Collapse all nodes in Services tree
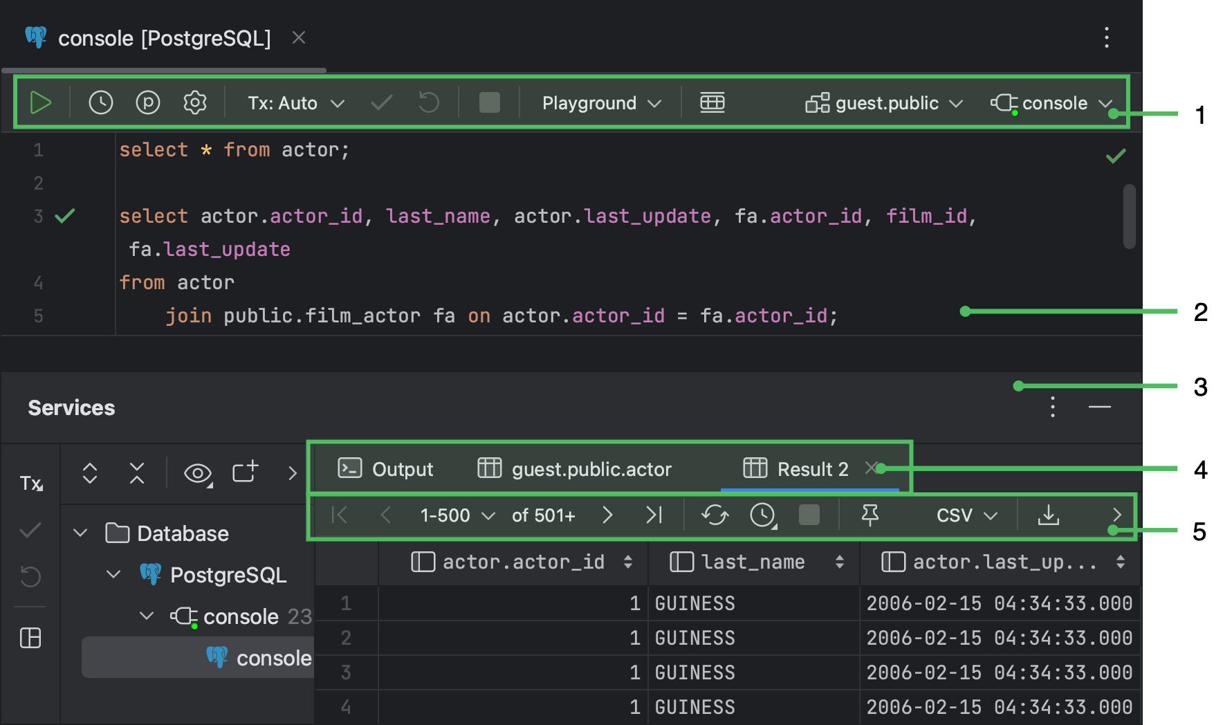Image resolution: width=1223 pixels, height=725 pixels. (136, 473)
